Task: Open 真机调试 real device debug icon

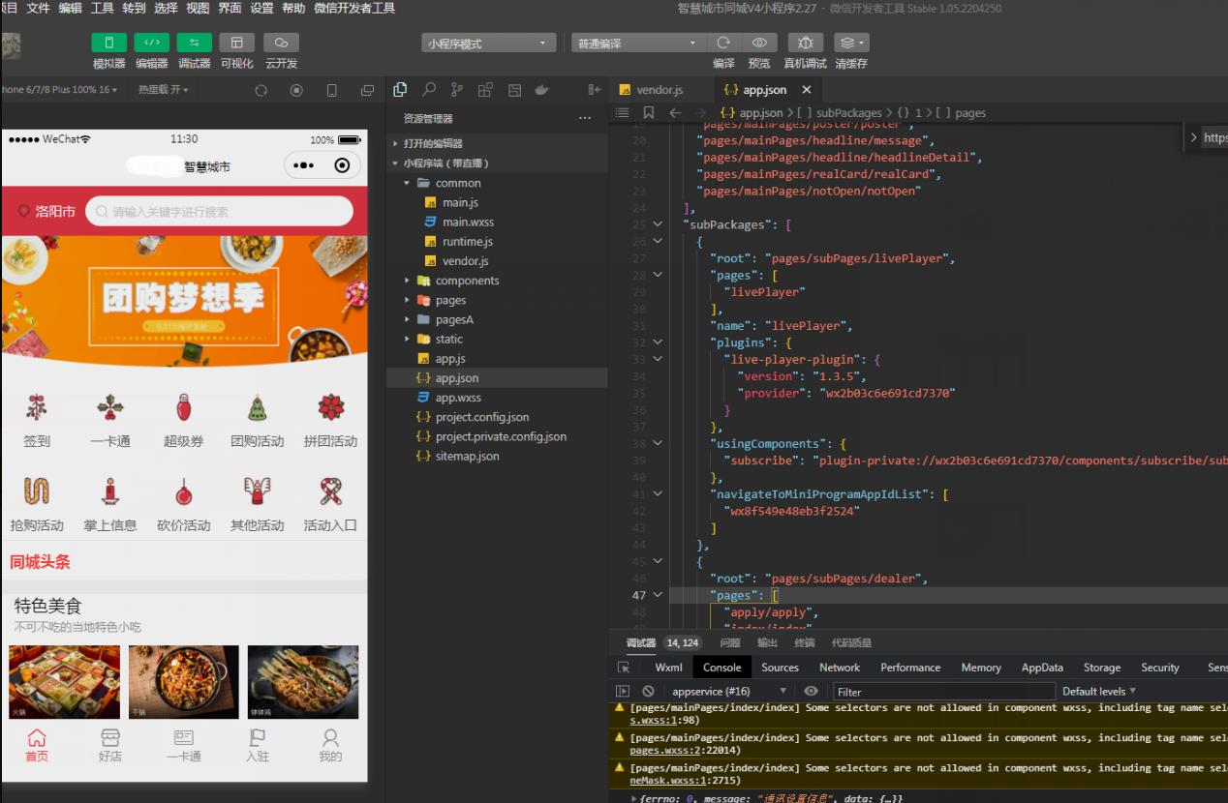Action: (805, 43)
